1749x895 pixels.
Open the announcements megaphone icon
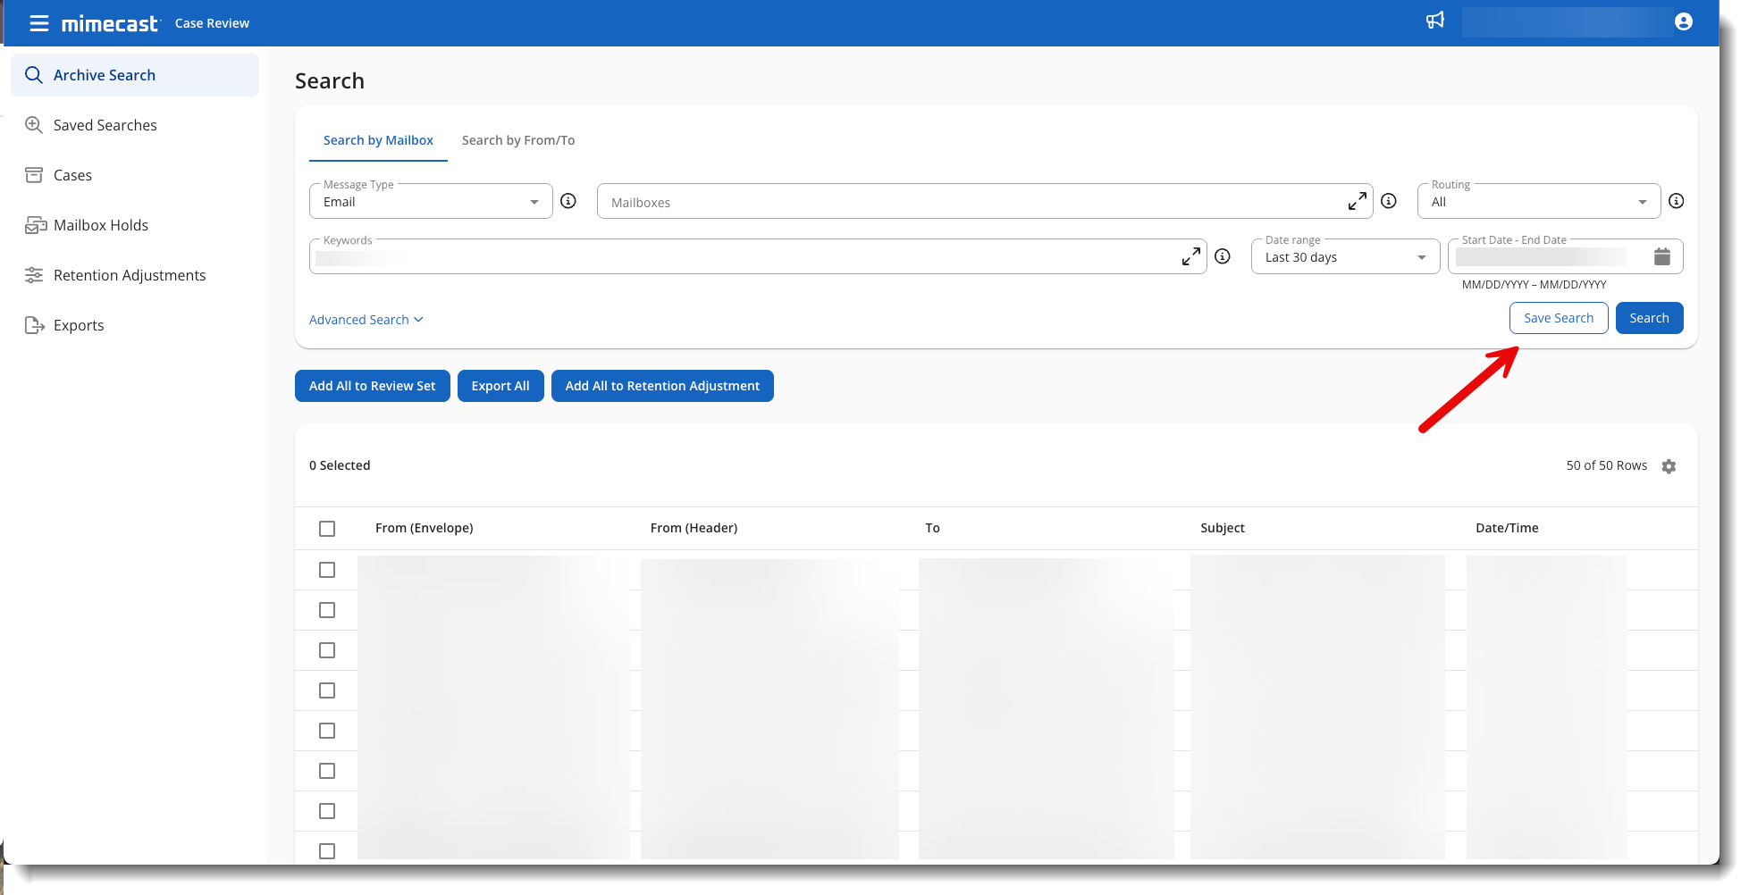tap(1435, 20)
